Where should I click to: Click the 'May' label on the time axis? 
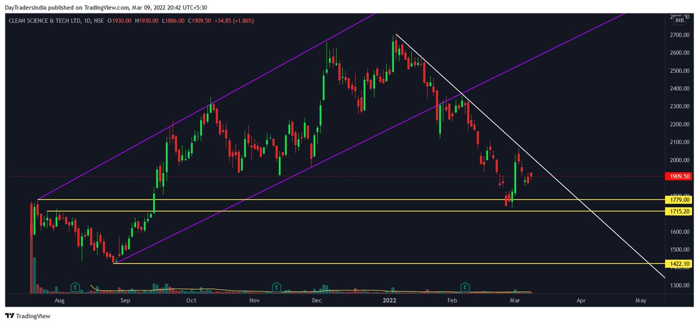click(x=641, y=301)
